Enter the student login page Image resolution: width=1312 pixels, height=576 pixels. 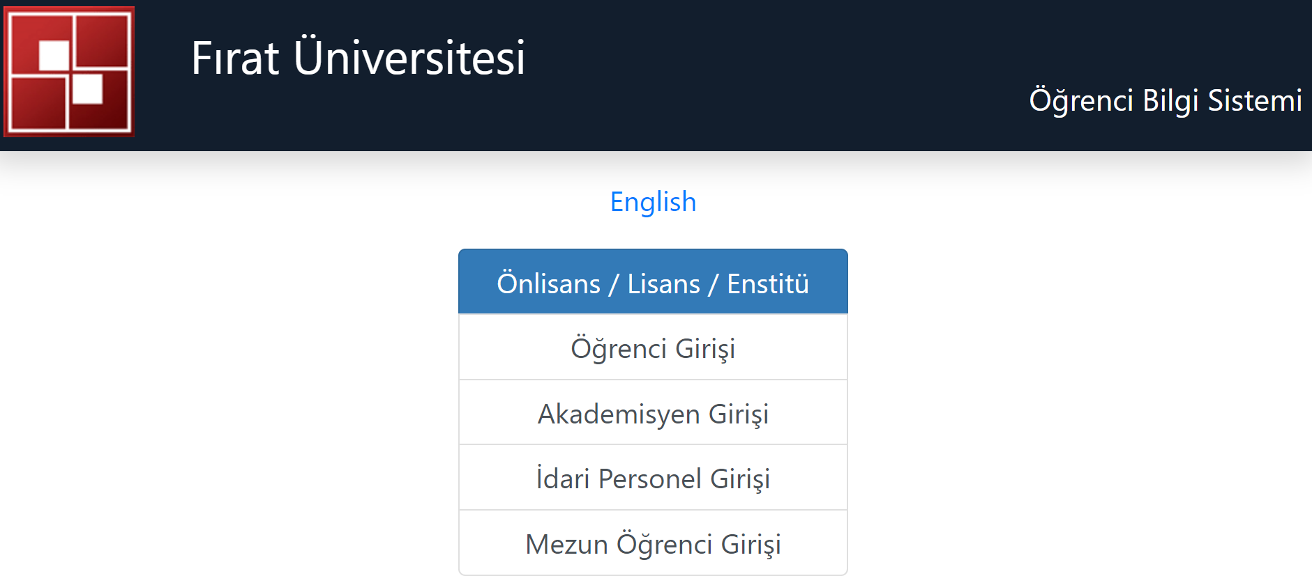pos(653,348)
